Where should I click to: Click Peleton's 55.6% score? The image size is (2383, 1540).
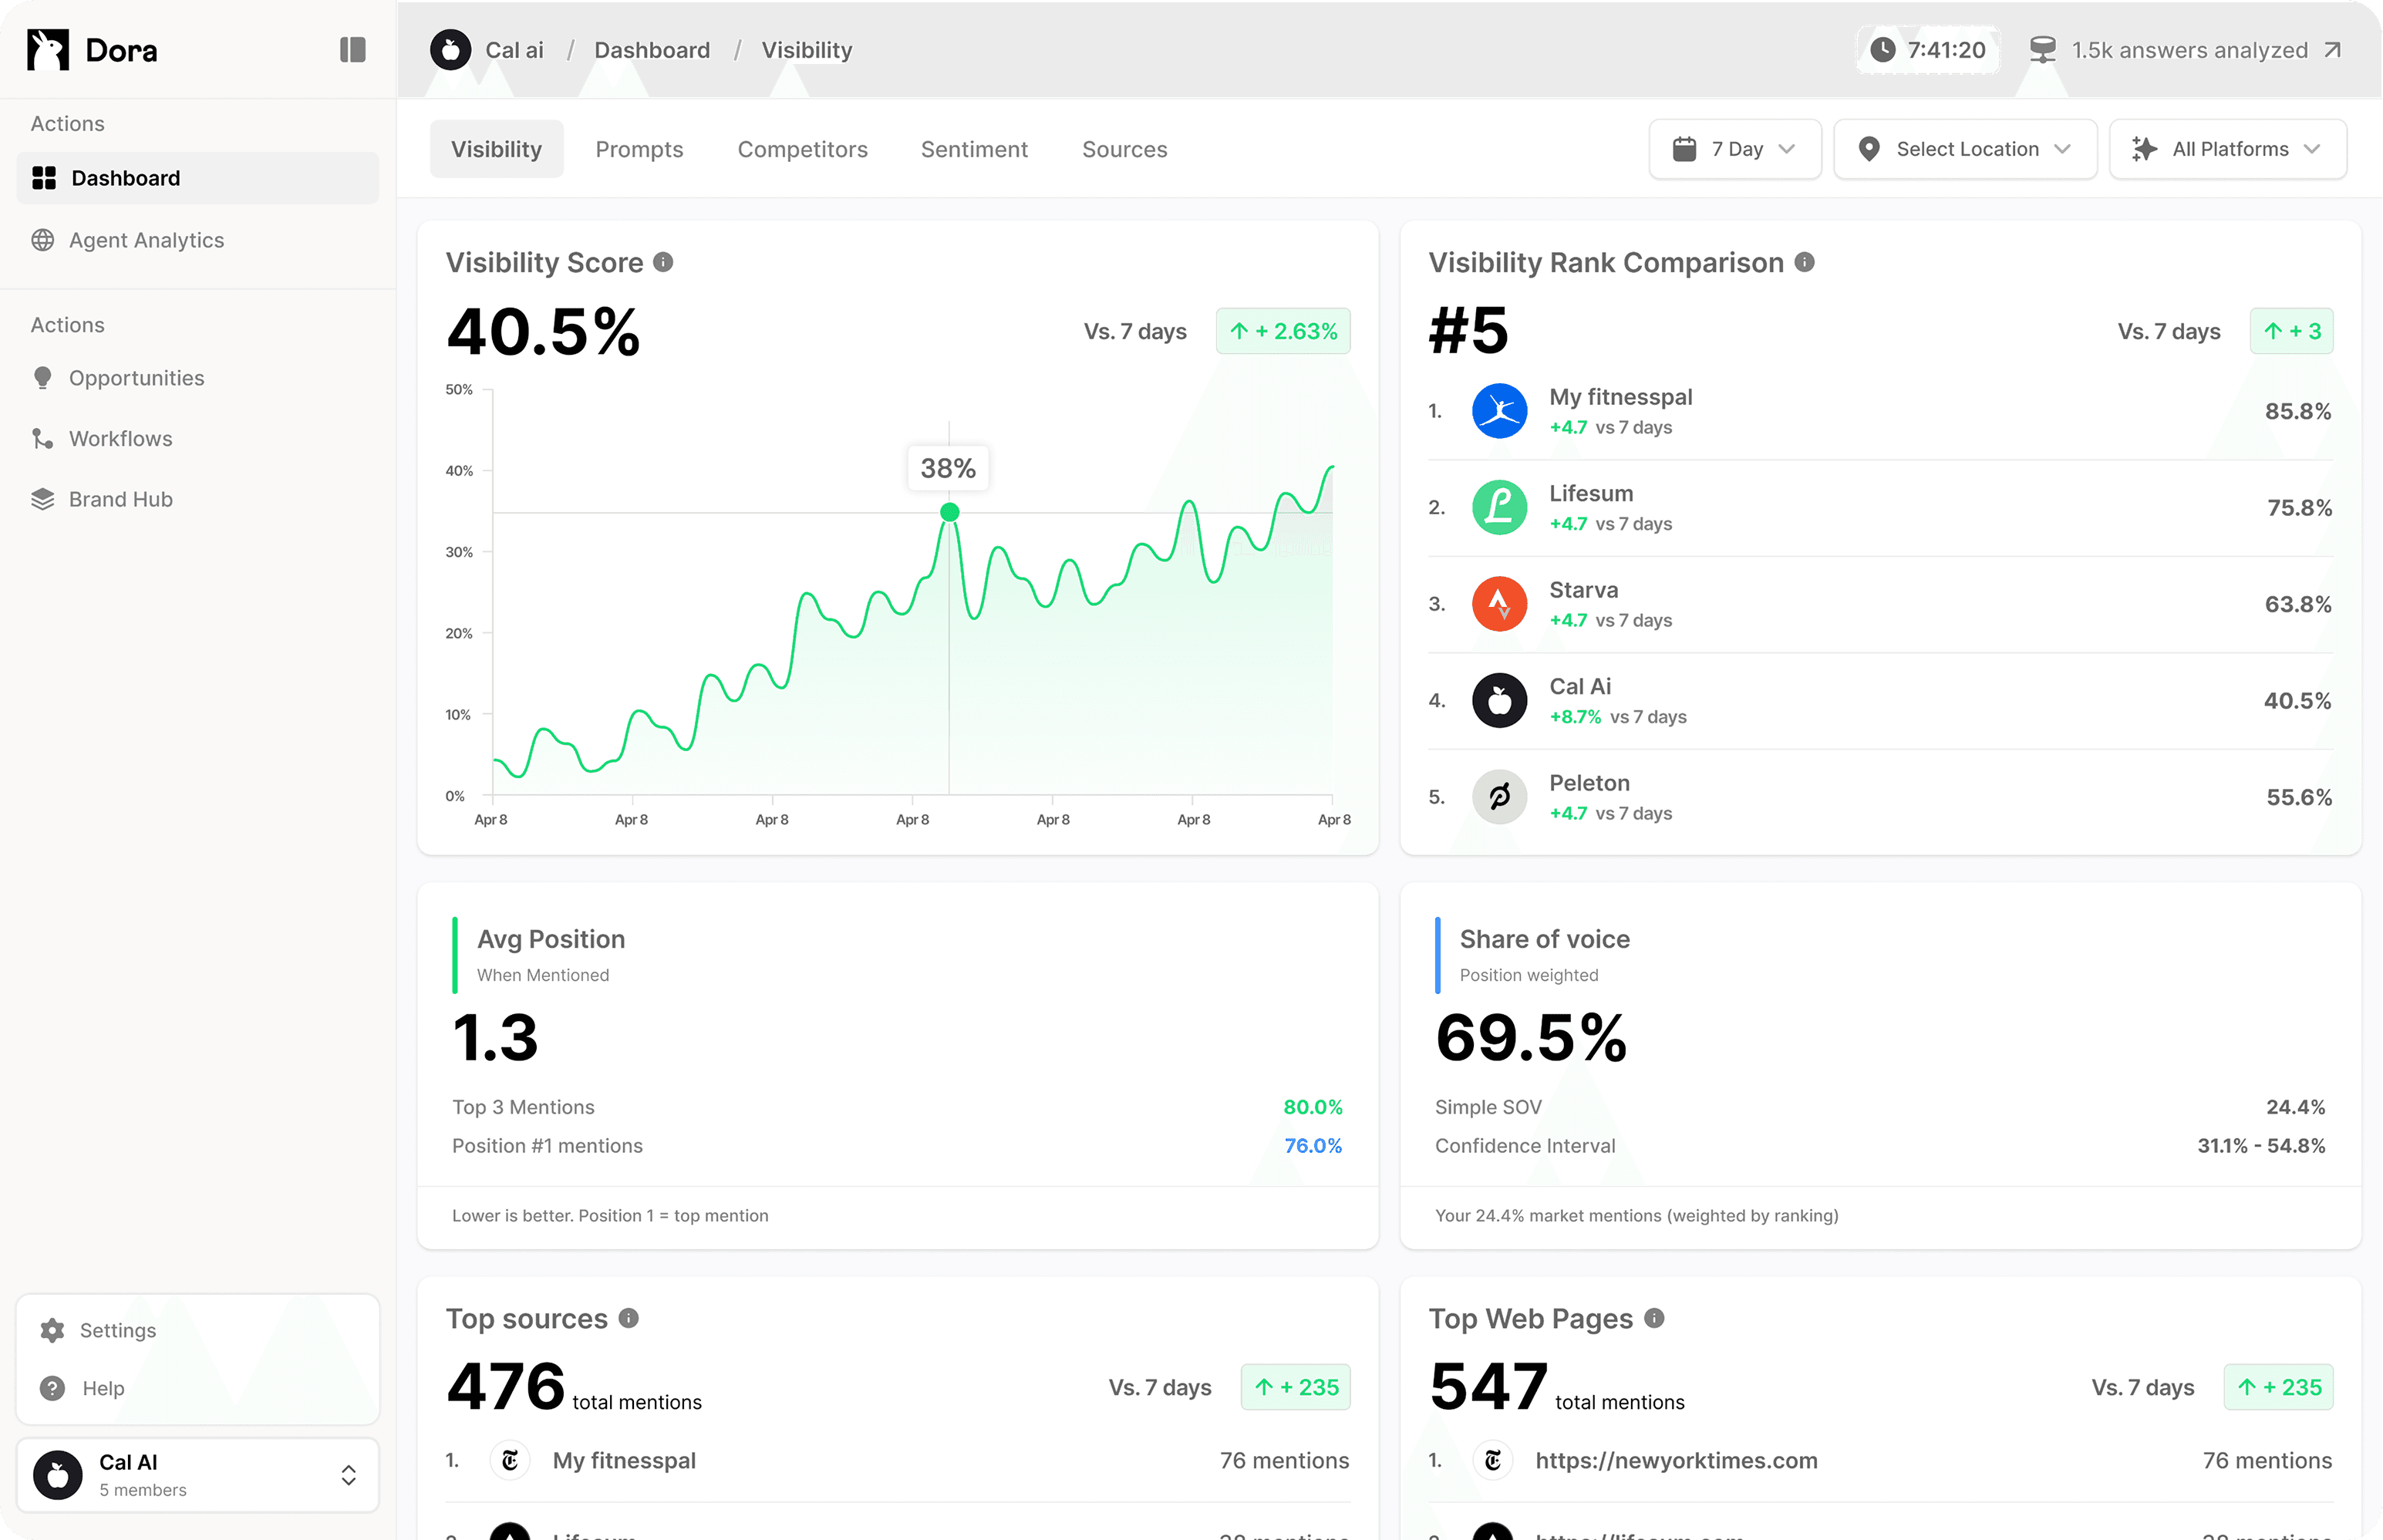tap(2299, 797)
